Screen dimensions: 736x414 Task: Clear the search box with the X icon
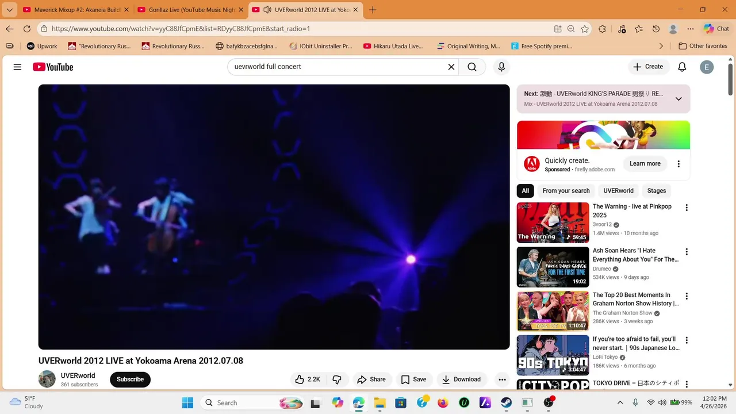click(x=451, y=67)
